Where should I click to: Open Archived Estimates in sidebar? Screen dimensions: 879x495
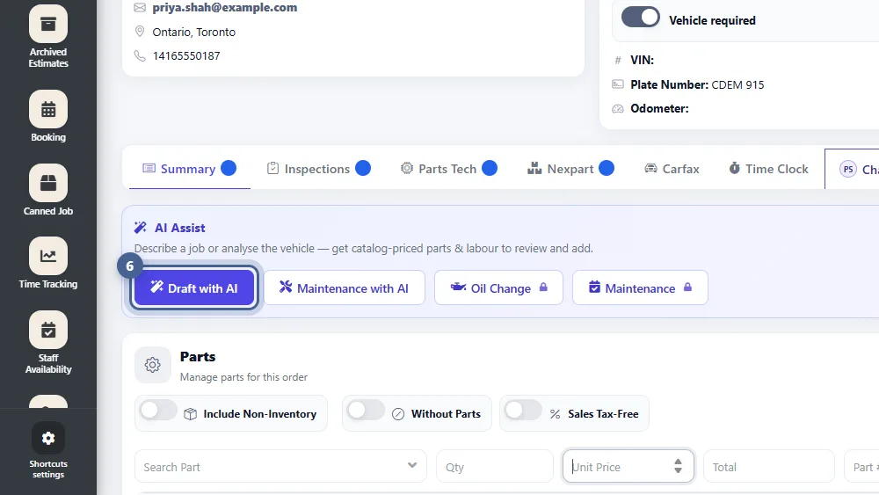[48, 36]
